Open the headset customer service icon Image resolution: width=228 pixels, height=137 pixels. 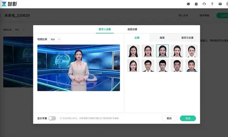pyautogui.click(x=204, y=4)
